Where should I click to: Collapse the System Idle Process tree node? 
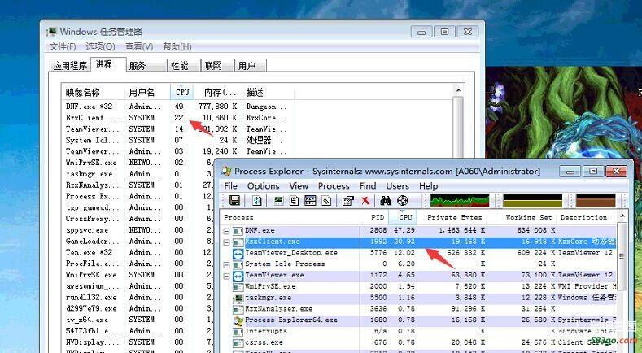click(x=226, y=264)
